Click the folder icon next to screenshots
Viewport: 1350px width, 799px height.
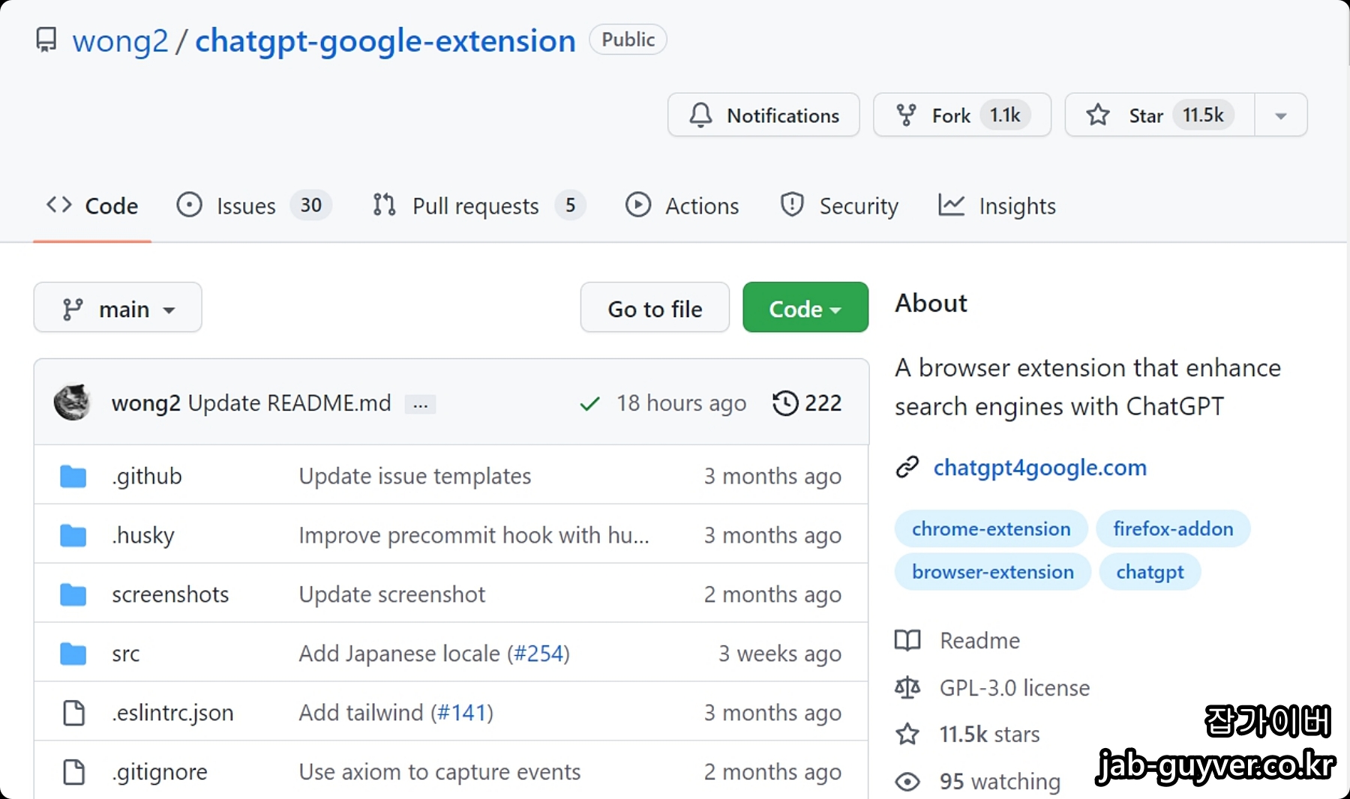[x=73, y=594]
